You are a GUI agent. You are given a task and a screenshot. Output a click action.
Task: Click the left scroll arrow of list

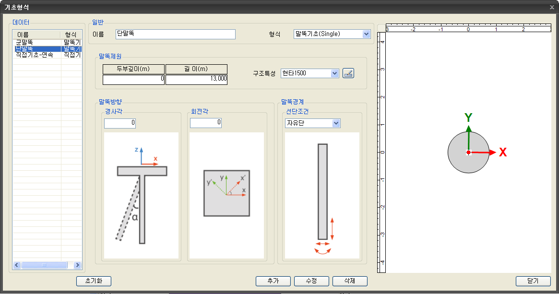(x=17, y=265)
